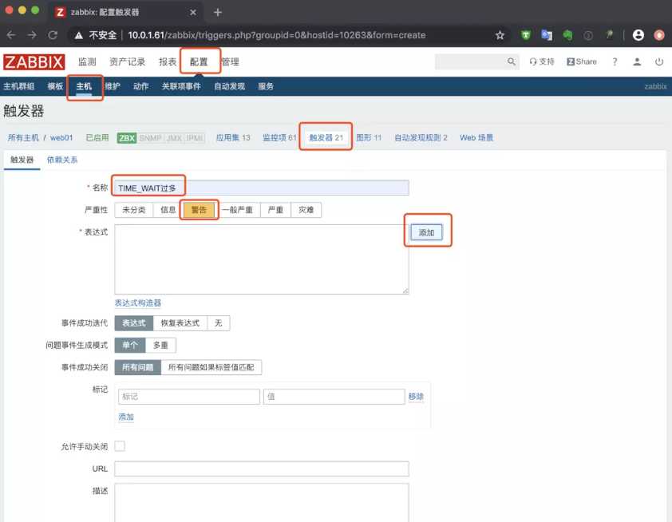Go to 动作 submenu

tap(141, 86)
